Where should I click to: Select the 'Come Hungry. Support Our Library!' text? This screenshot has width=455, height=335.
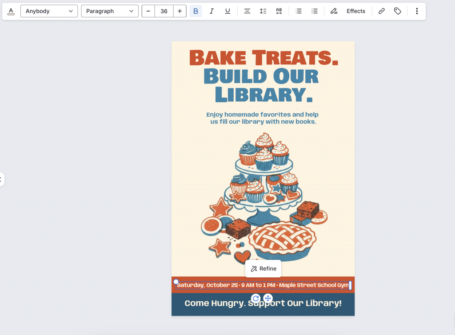point(263,303)
